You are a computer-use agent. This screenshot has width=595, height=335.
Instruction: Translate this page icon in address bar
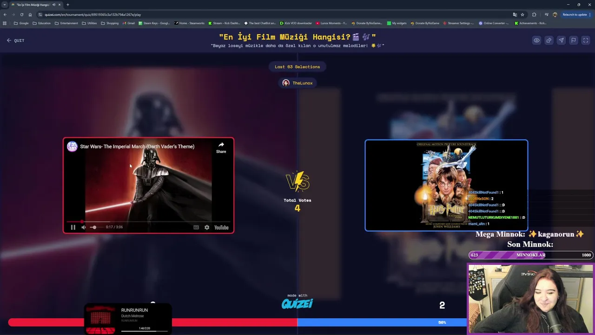515,14
